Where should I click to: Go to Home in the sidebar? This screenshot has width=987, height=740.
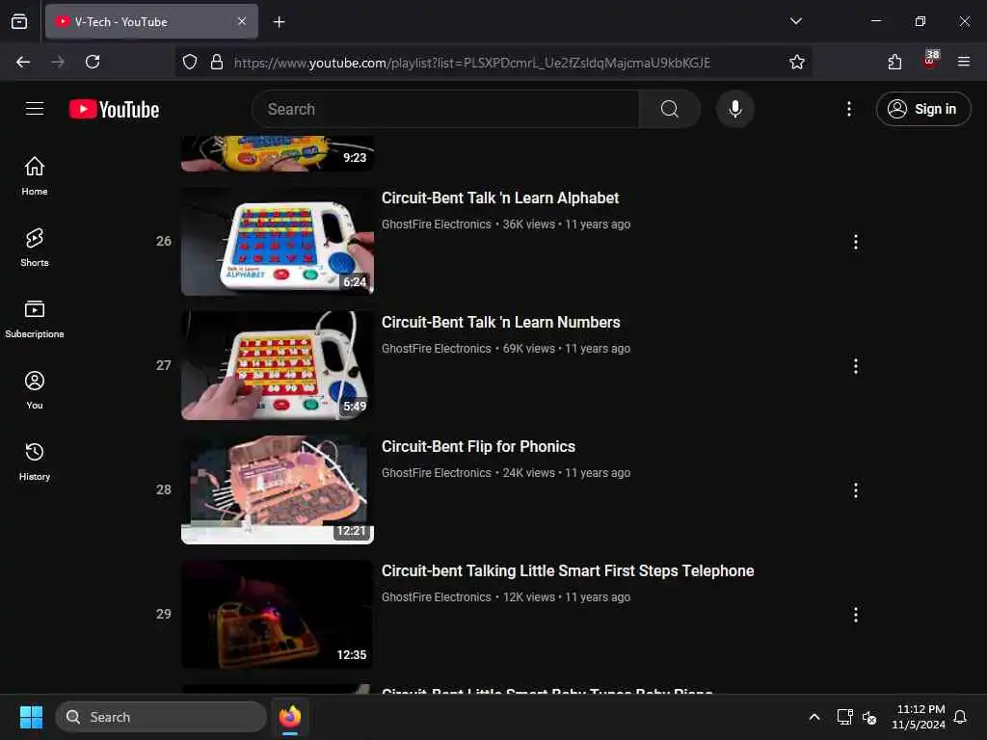[x=35, y=175]
